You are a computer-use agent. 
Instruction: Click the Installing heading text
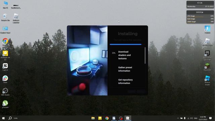(128, 34)
